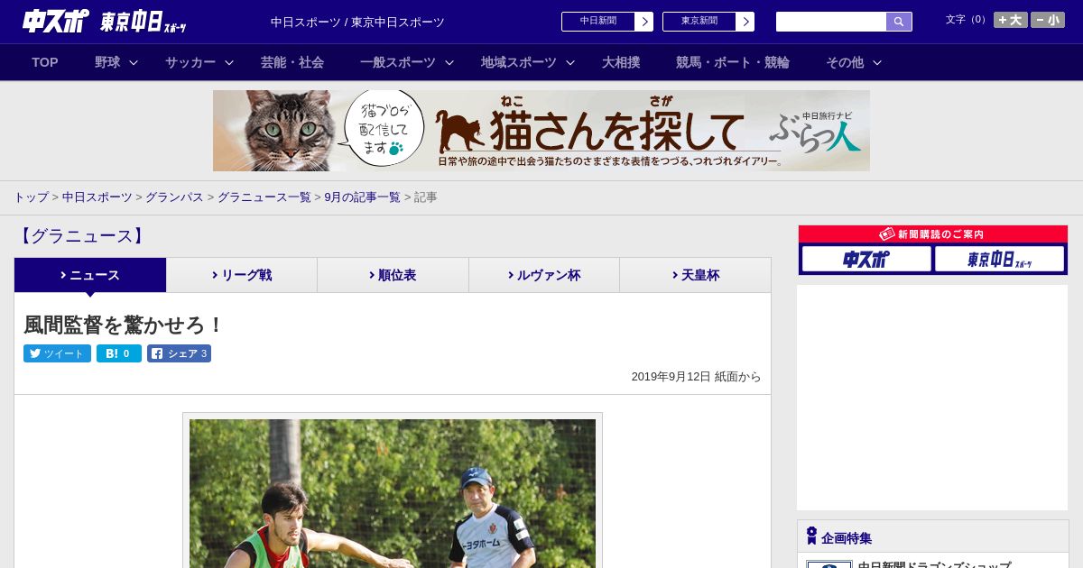Open the 野球 menu
Viewport: 1083px width, 568px height.
[x=107, y=62]
